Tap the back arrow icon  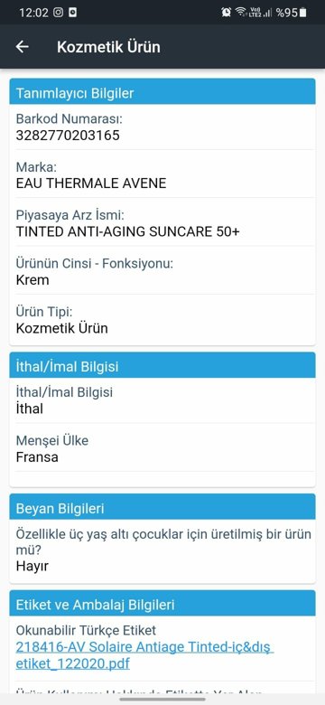22,47
